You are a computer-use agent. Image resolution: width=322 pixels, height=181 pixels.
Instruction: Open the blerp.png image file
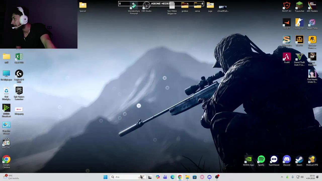(x=19, y=111)
